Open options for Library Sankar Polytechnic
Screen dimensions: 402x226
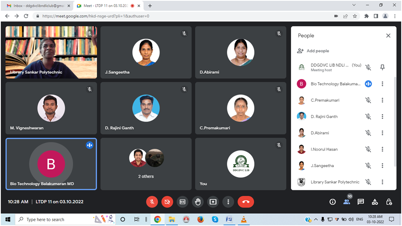(382, 182)
